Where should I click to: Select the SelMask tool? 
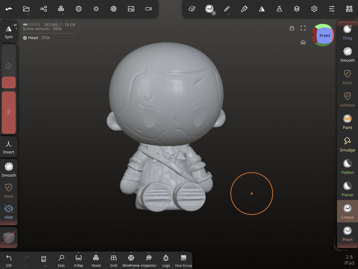(x=347, y=99)
